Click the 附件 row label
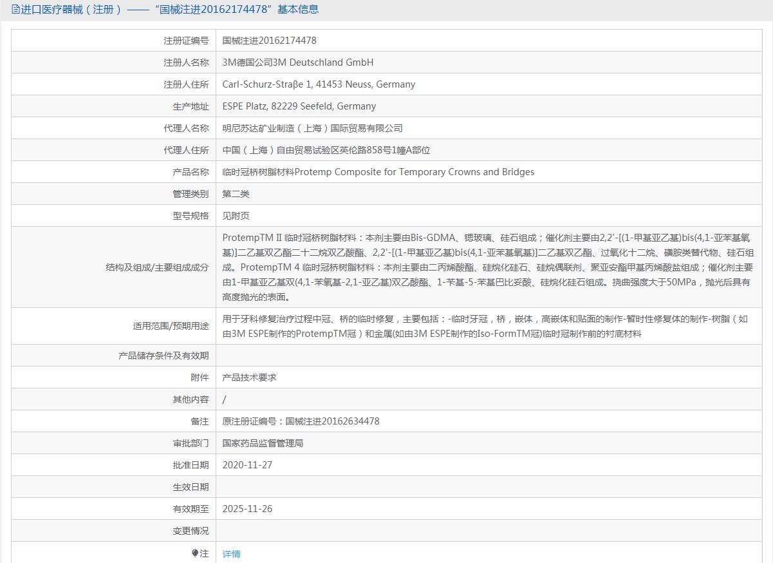Image resolution: width=773 pixels, height=563 pixels. (200, 377)
